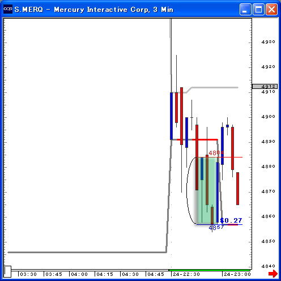Click the red 4884 price label

tap(216, 153)
